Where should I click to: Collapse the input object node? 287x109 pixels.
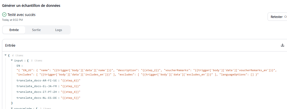pyautogui.click(x=12, y=60)
